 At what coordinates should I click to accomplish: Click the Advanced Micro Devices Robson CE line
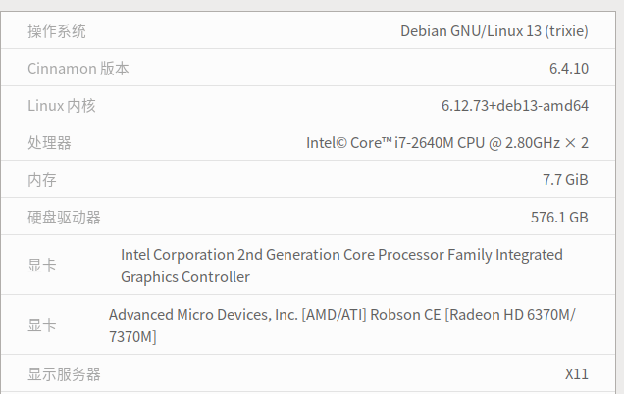click(x=341, y=315)
